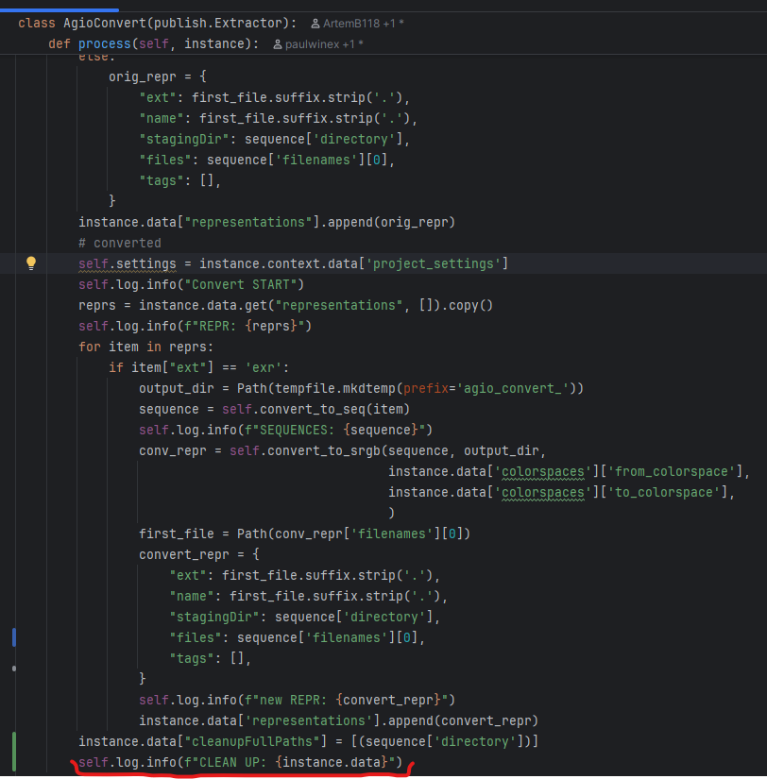The height and width of the screenshot is (779, 767).
Task: Click the "Convert START" log string
Action: (240, 285)
